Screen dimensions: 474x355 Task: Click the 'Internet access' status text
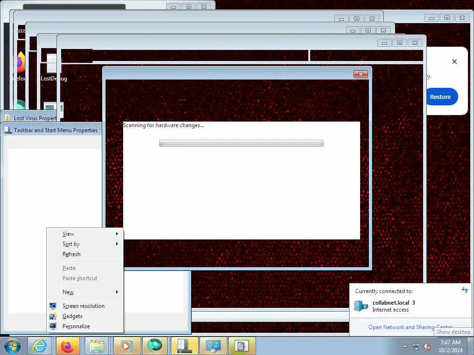391,310
